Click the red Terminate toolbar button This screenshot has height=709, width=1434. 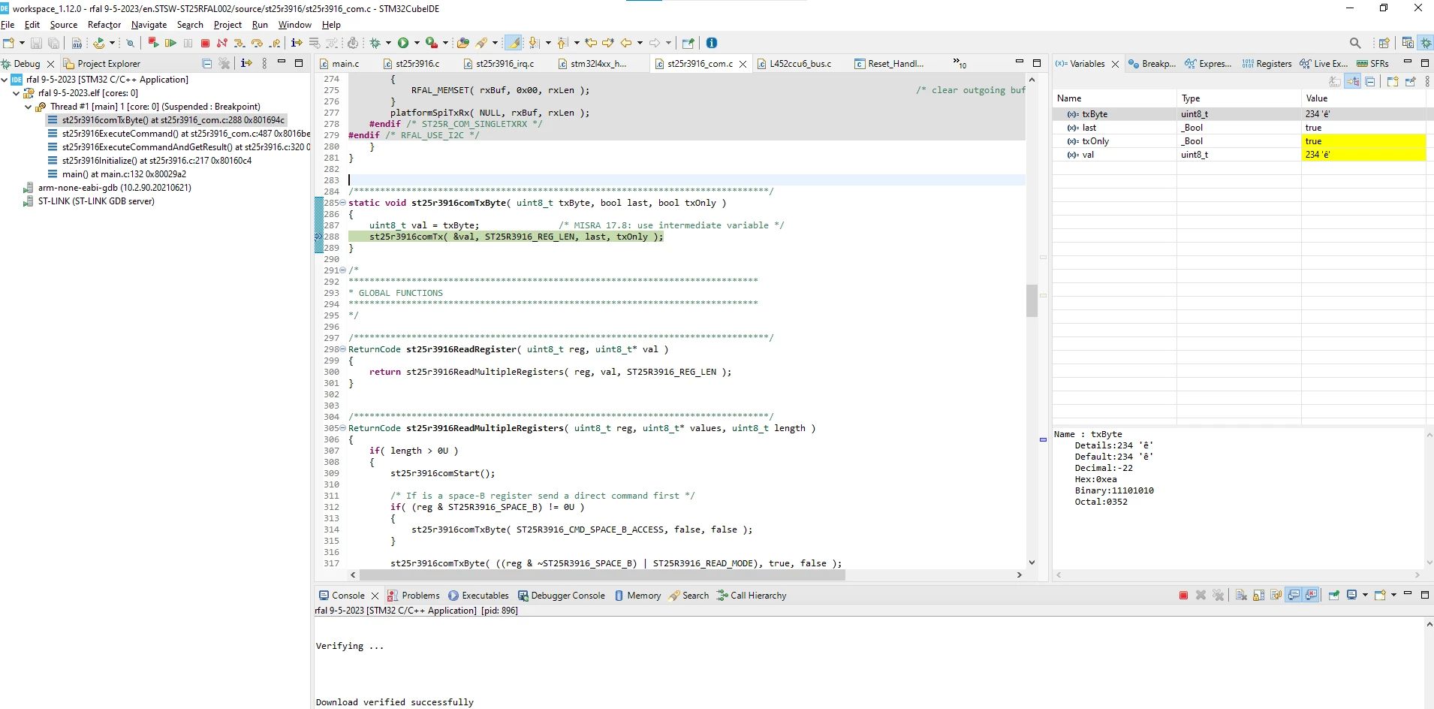[x=205, y=43]
